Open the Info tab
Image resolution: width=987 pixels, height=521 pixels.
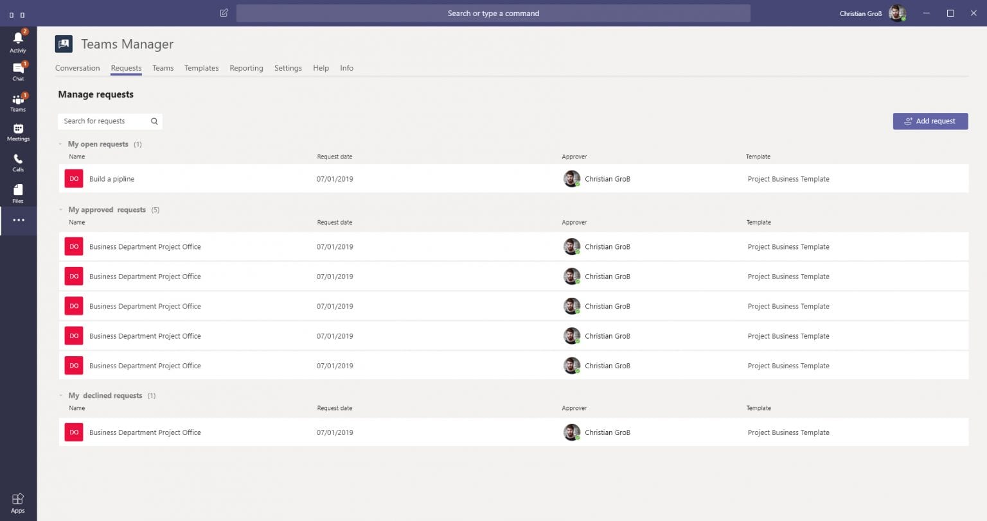(x=346, y=68)
